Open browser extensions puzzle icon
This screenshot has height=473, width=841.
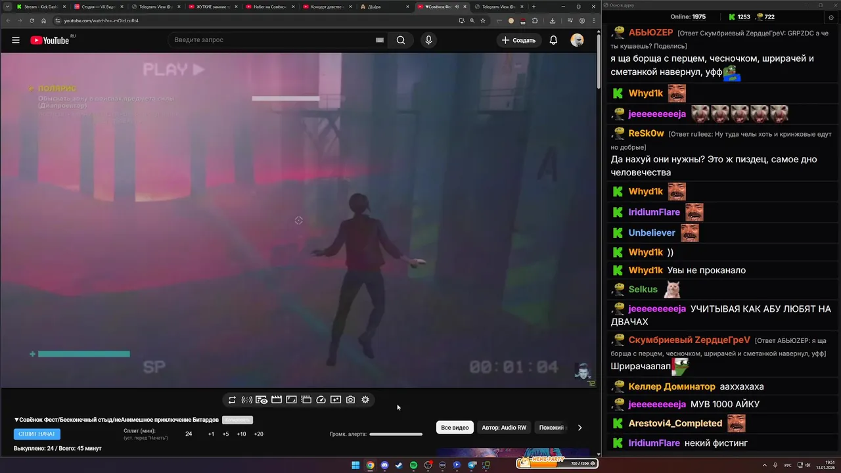pyautogui.click(x=535, y=20)
